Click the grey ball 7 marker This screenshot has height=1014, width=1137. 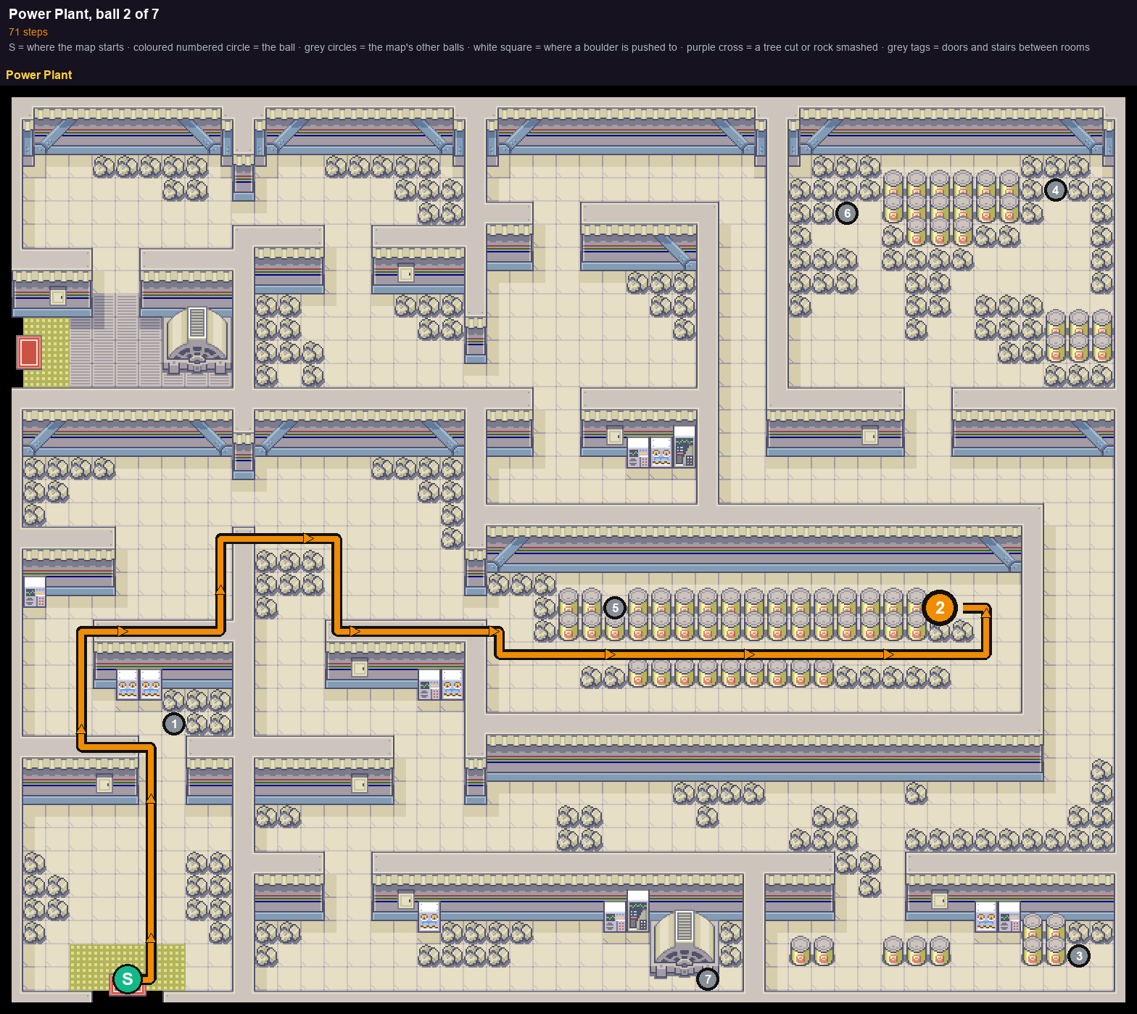[x=708, y=979]
